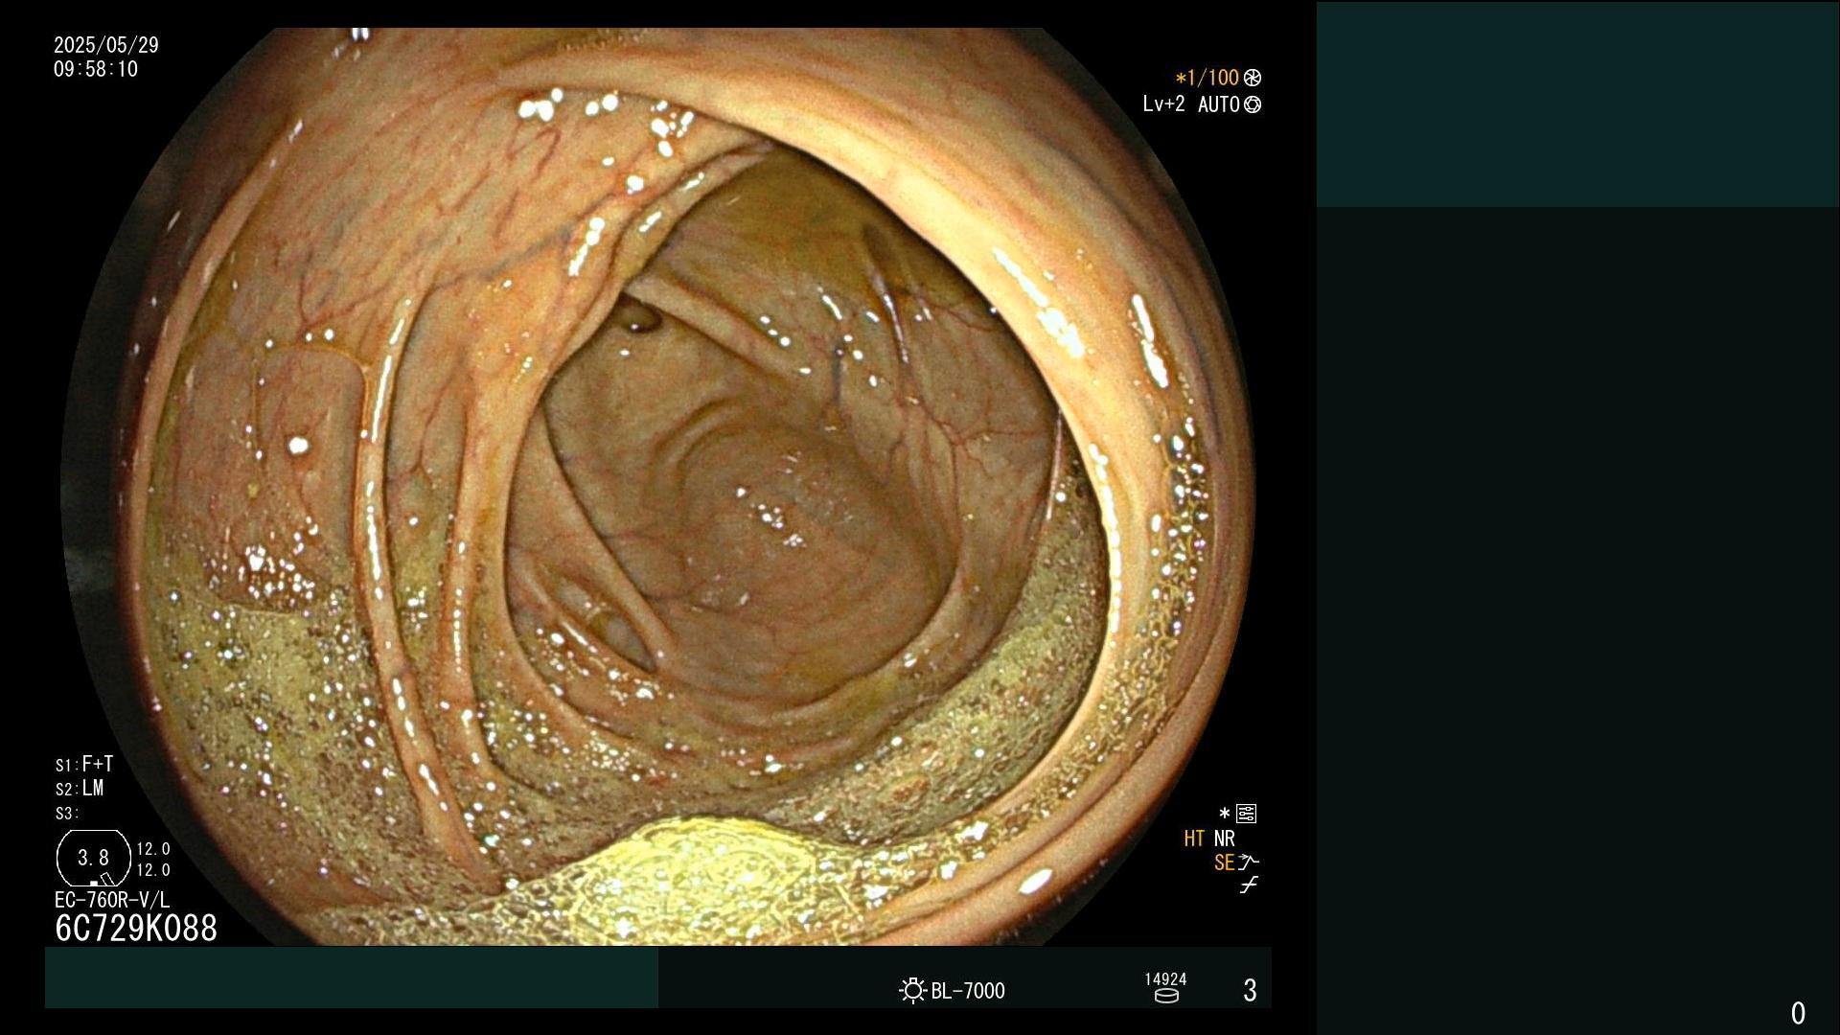Click the 0 counter in right panel
This screenshot has width=1840, height=1035.
[x=1798, y=1013]
